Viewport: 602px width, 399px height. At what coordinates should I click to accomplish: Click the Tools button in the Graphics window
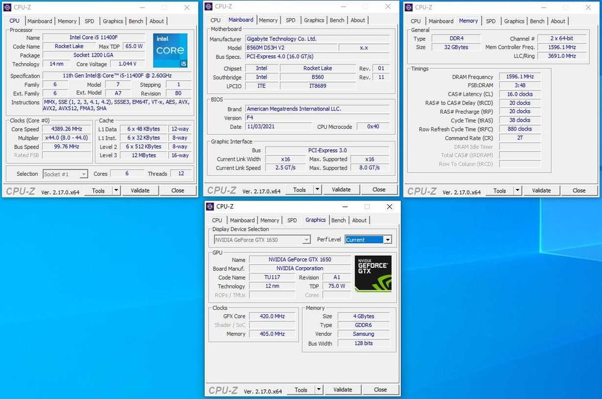tap(301, 389)
